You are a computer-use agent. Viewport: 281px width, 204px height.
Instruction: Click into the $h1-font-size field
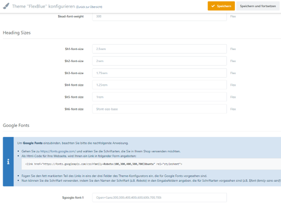tap(159, 49)
